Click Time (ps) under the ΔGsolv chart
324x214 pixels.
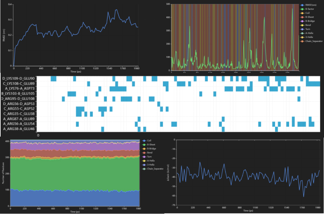click(x=248, y=211)
